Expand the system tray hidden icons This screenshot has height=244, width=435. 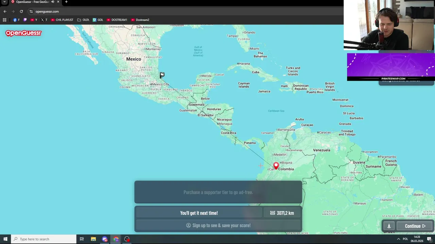(x=398, y=239)
